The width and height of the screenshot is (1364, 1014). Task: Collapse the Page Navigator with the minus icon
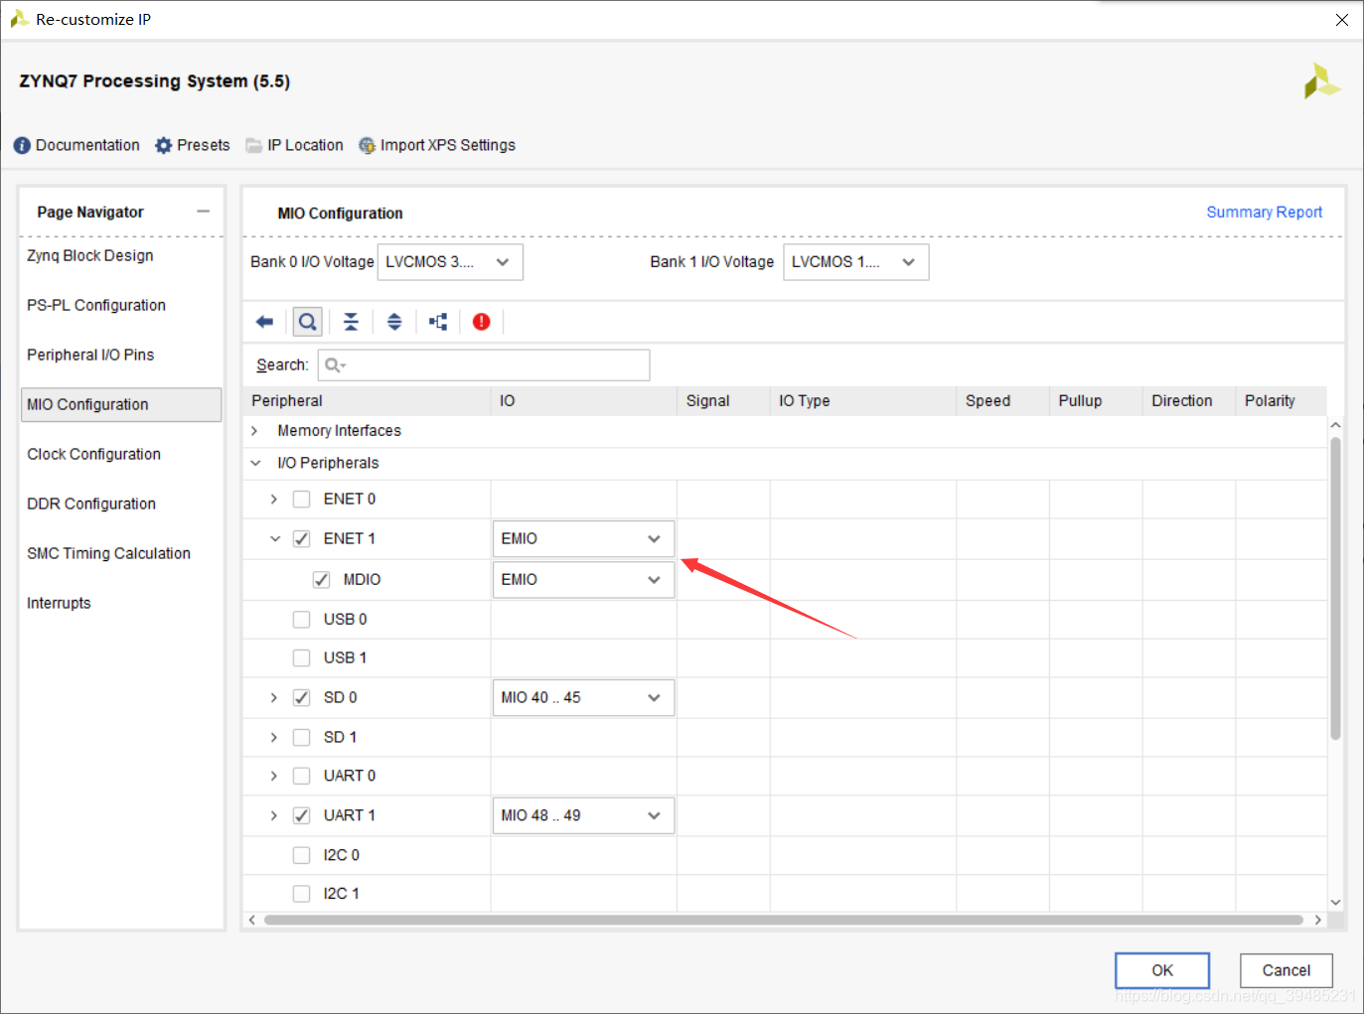tap(204, 212)
